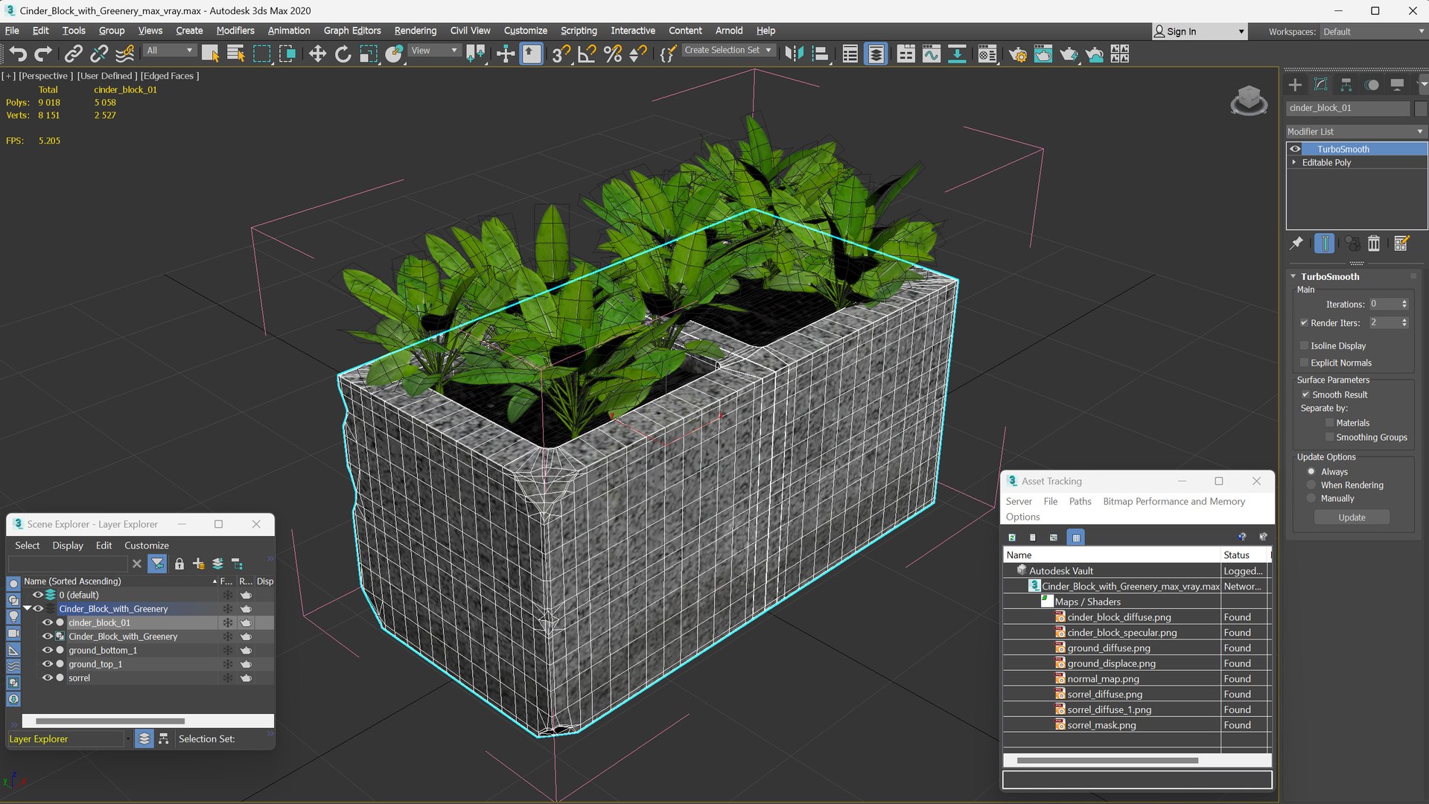
Task: Choose Rectangular Selection Region tool
Action: tap(262, 54)
